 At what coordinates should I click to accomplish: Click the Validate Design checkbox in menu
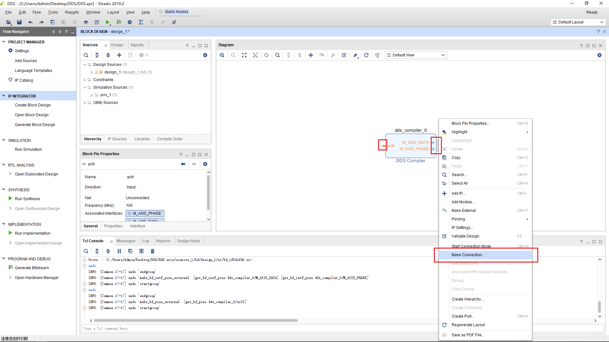click(x=444, y=236)
